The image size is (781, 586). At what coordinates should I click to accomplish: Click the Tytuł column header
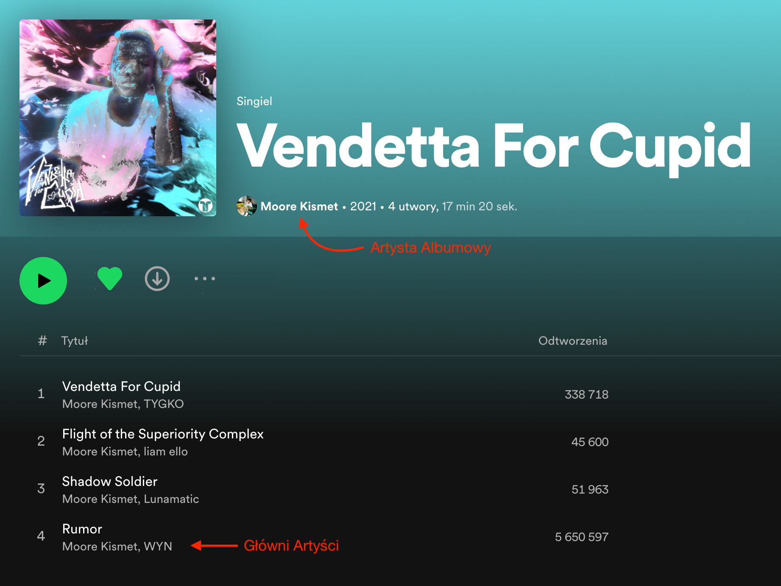pos(75,341)
